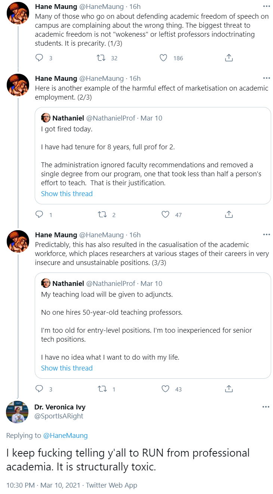The height and width of the screenshot is (494, 273).
Task: Reply to the first tweet about precarity
Action: tap(39, 58)
